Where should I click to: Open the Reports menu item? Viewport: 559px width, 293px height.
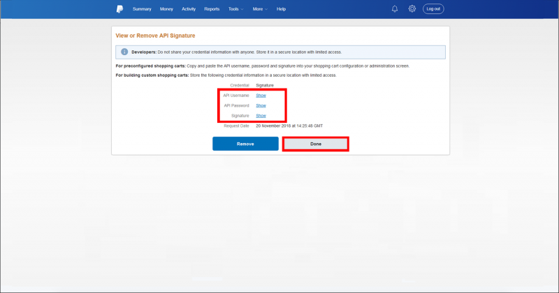212,9
